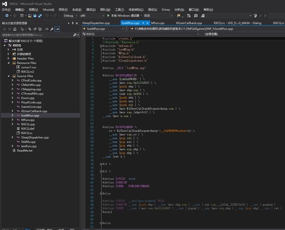The width and height of the screenshot is (285, 230).
Task: Collapse the Source Files folder
Action: (x=8, y=76)
